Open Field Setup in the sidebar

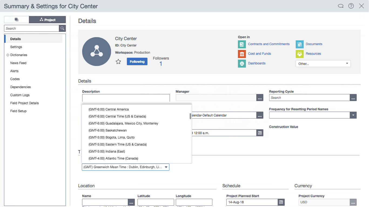click(x=18, y=111)
